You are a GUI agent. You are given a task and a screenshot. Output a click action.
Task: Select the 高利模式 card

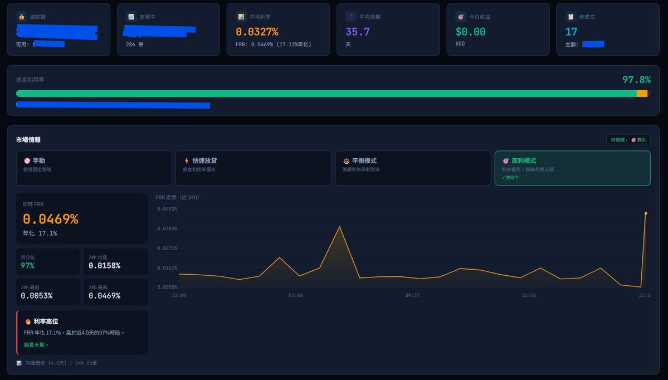pyautogui.click(x=573, y=168)
